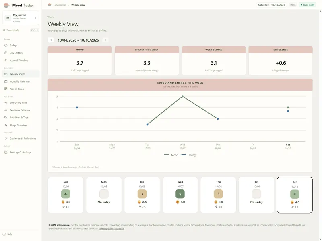Click the Energy This Week 3.3 value
Image resolution: width=322 pixels, height=241 pixels.
tap(147, 63)
